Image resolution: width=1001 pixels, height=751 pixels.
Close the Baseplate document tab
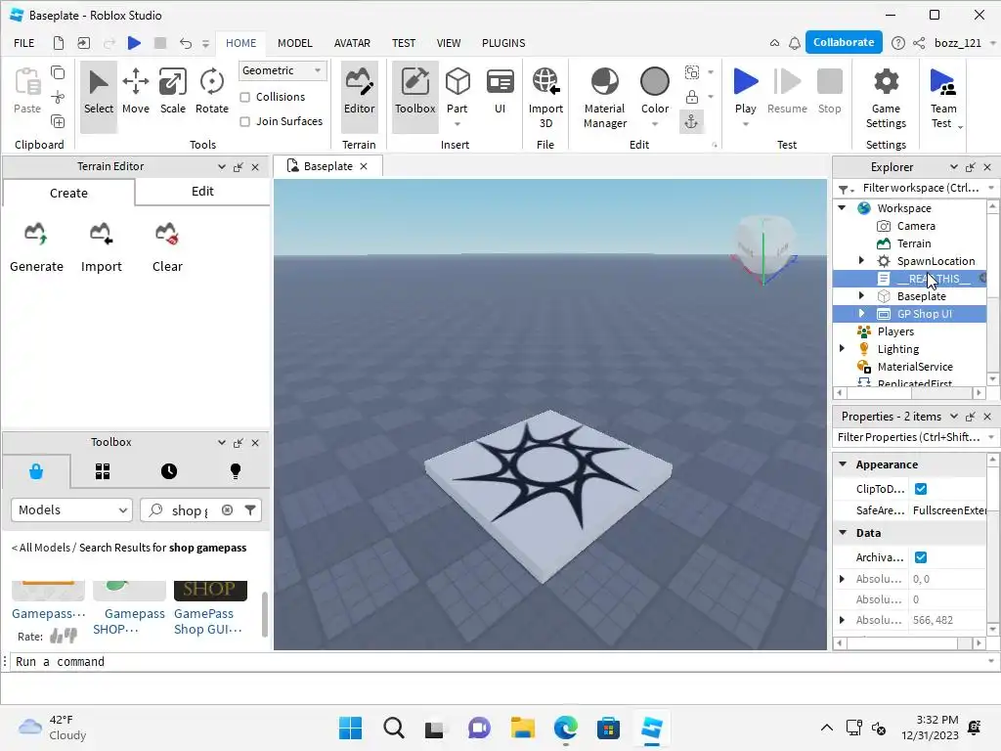364,166
